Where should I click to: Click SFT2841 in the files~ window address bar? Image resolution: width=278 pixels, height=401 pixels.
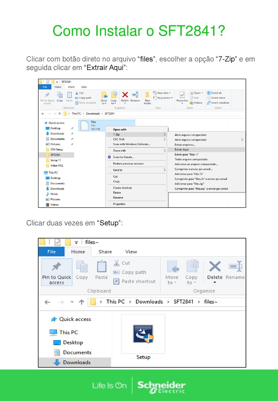tap(184, 302)
